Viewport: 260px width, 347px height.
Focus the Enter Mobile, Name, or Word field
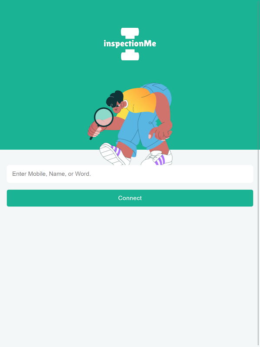130,174
